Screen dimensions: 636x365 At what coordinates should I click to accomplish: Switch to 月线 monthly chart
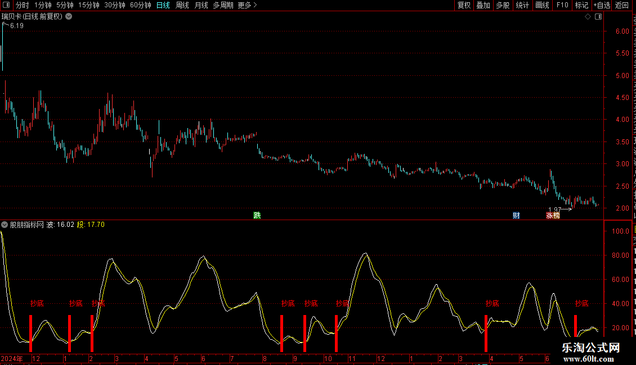click(201, 5)
